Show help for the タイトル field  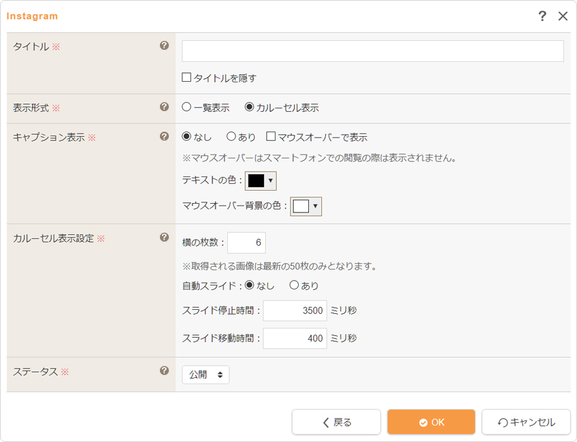[165, 46]
